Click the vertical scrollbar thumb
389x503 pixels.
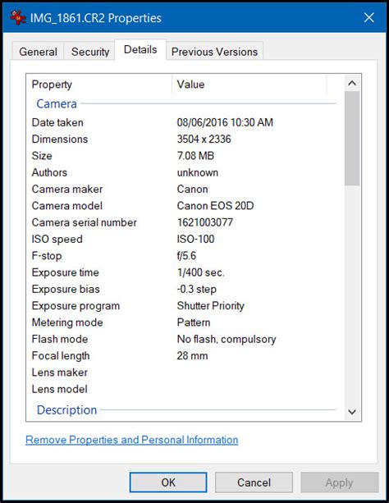tap(352, 138)
